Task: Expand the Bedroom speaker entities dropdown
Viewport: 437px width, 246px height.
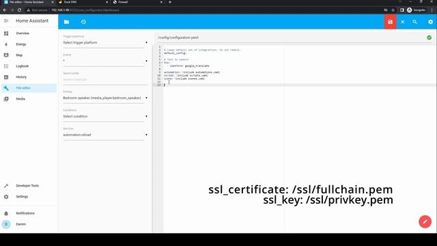Action: 105,98
